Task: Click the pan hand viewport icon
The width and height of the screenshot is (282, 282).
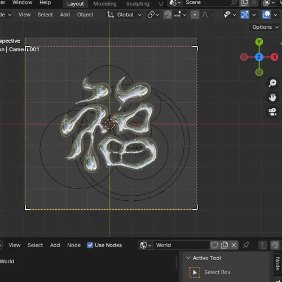Action: tap(272, 98)
